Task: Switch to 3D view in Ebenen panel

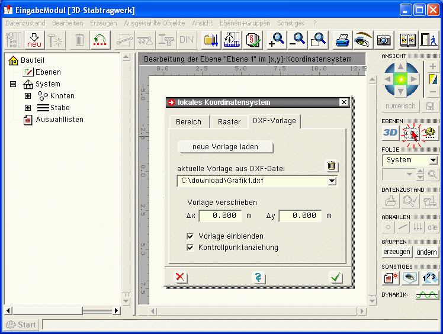Action: pos(390,133)
